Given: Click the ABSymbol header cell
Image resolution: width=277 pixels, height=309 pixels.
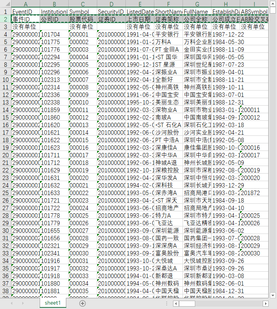Looking at the screenshot, I should pyautogui.click(x=254, y=12).
